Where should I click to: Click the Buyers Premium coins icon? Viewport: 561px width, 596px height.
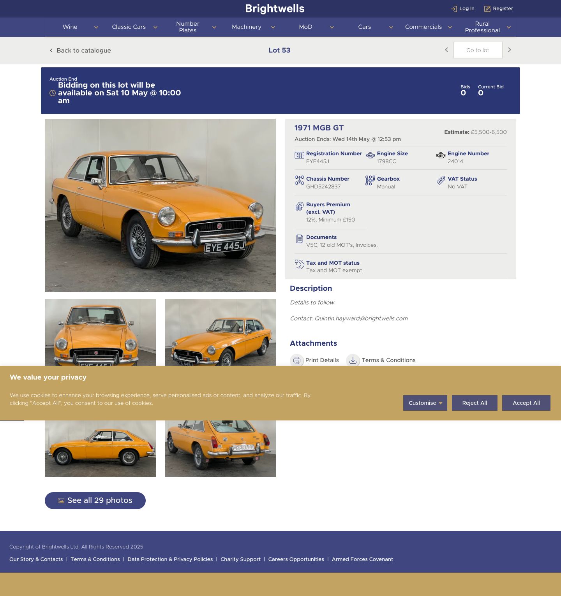[x=299, y=206]
